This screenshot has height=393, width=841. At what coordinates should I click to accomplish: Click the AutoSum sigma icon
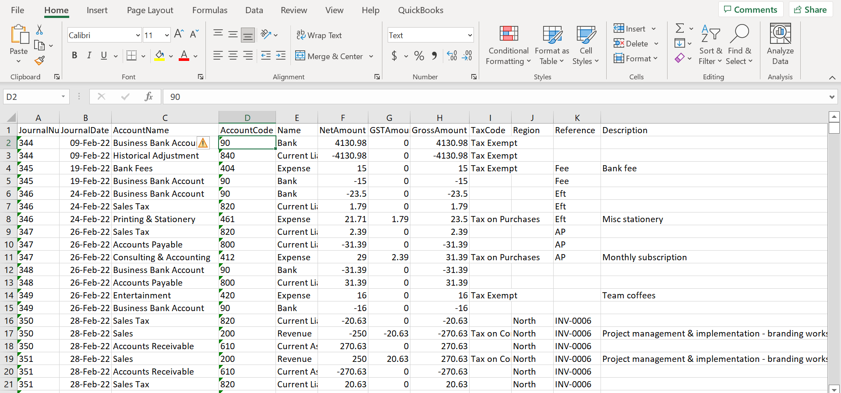[679, 28]
